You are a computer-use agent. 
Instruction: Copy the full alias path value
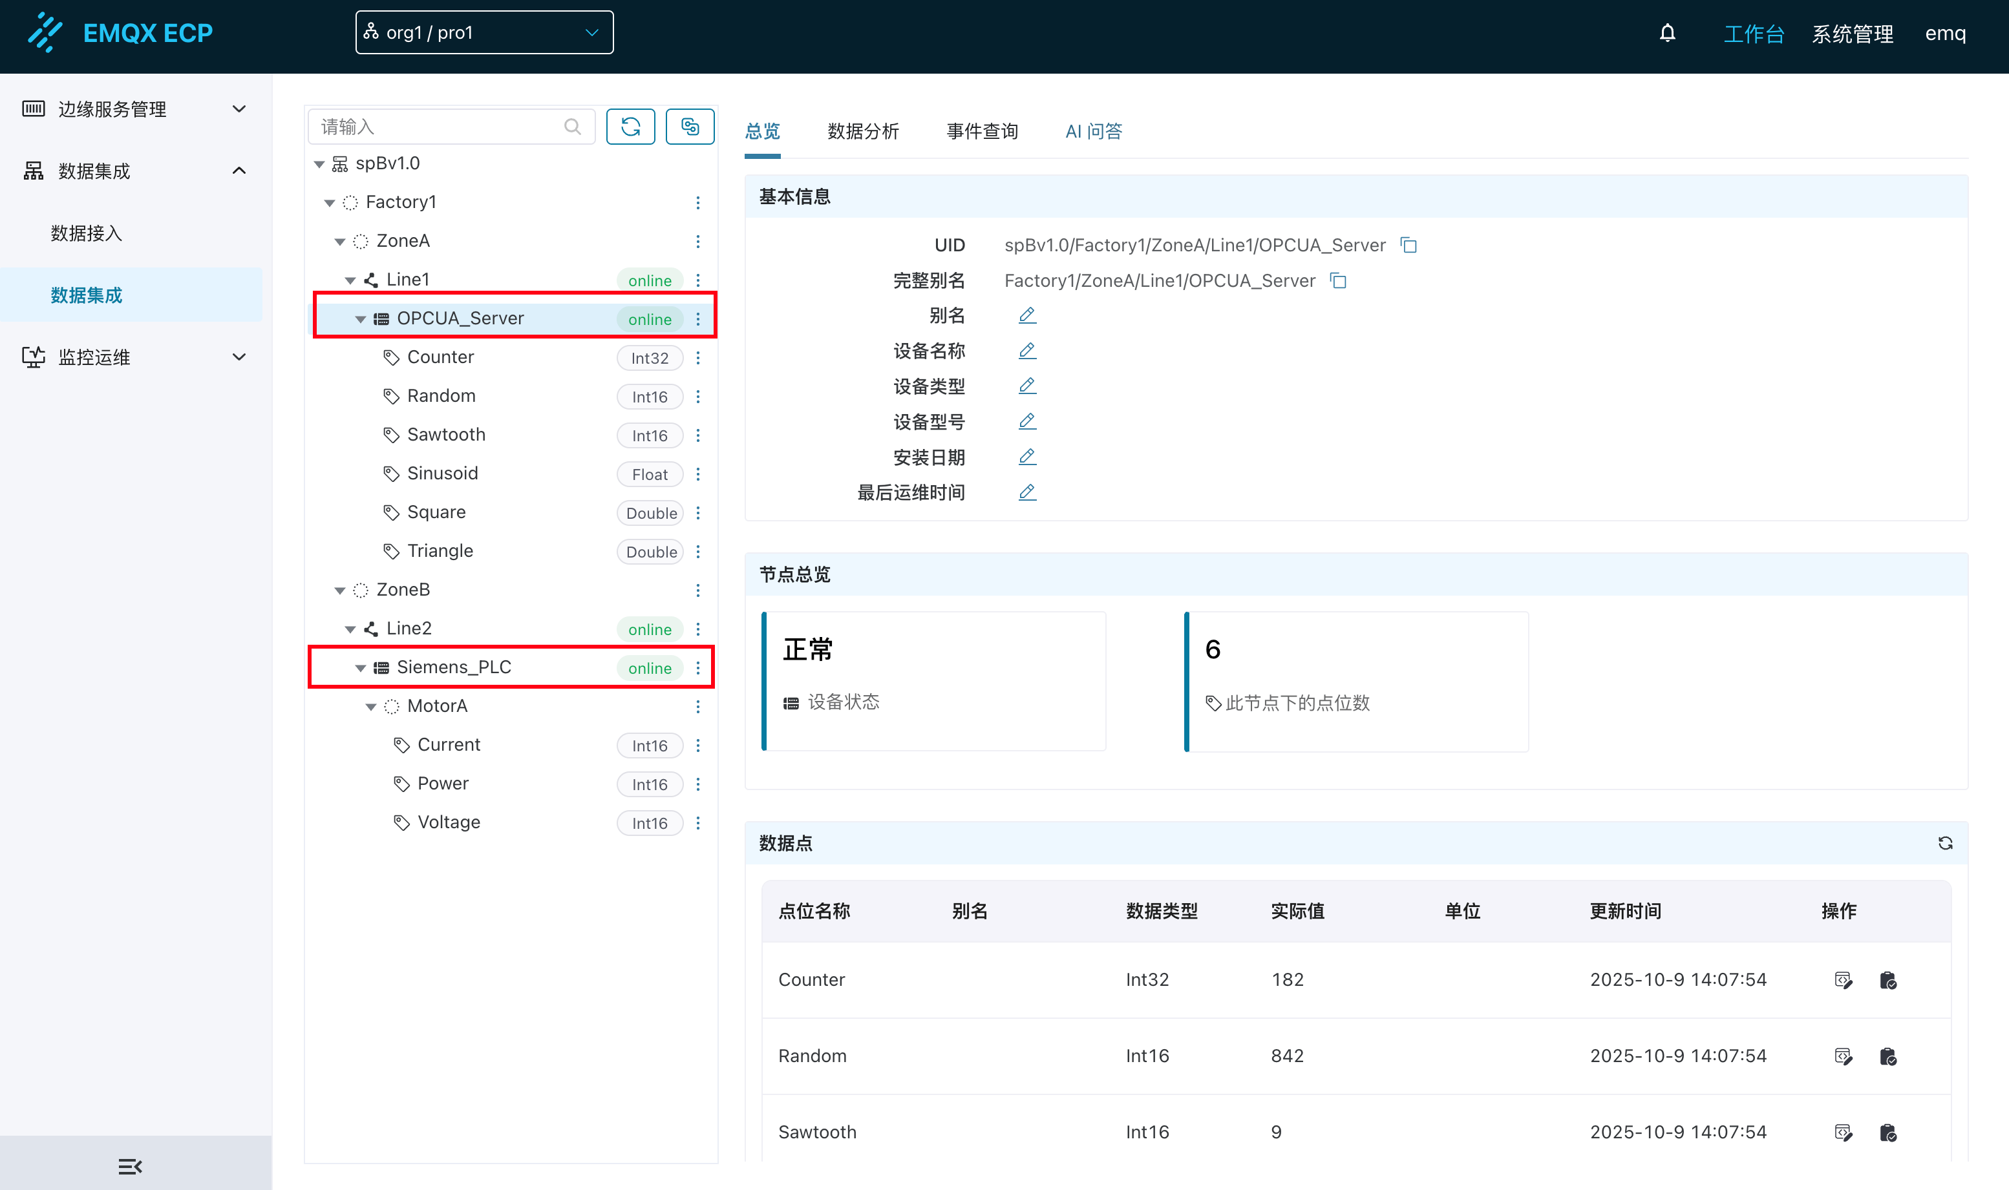(1338, 280)
